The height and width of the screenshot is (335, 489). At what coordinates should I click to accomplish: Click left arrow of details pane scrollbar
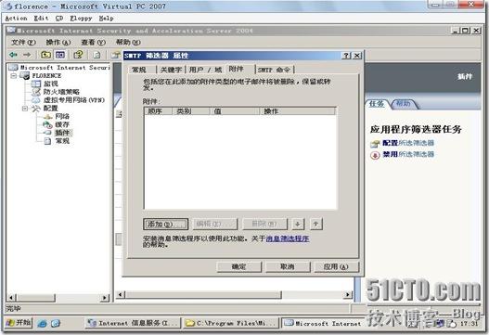(121, 294)
